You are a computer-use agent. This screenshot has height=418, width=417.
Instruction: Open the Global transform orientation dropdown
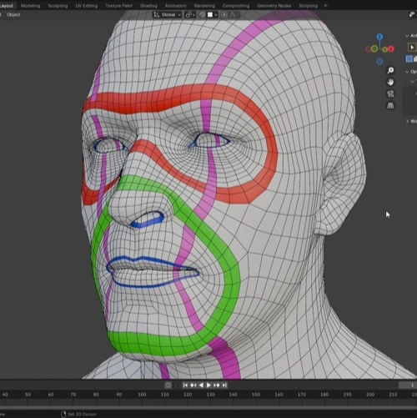pyautogui.click(x=168, y=15)
